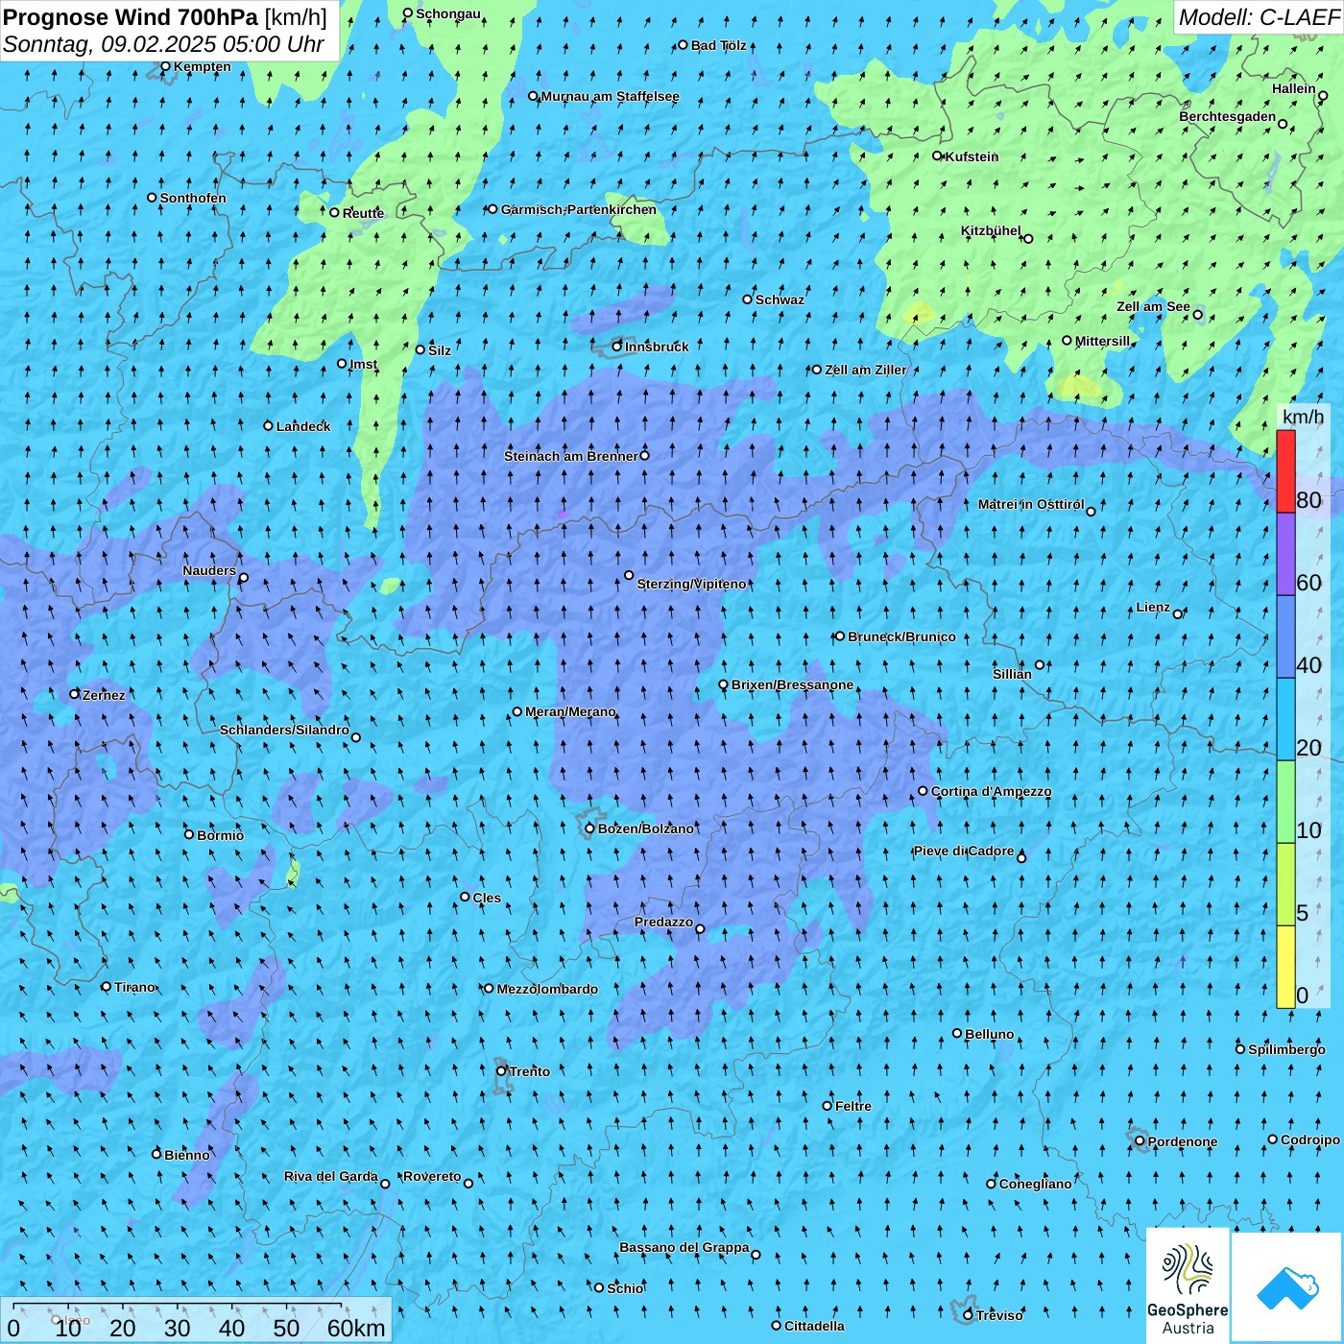Click the Mittersill town label

pos(1102,342)
